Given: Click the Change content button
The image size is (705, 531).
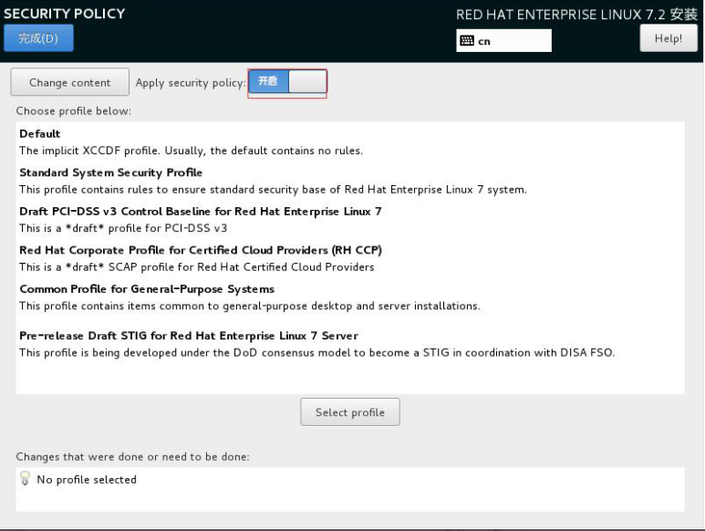Looking at the screenshot, I should coord(69,82).
